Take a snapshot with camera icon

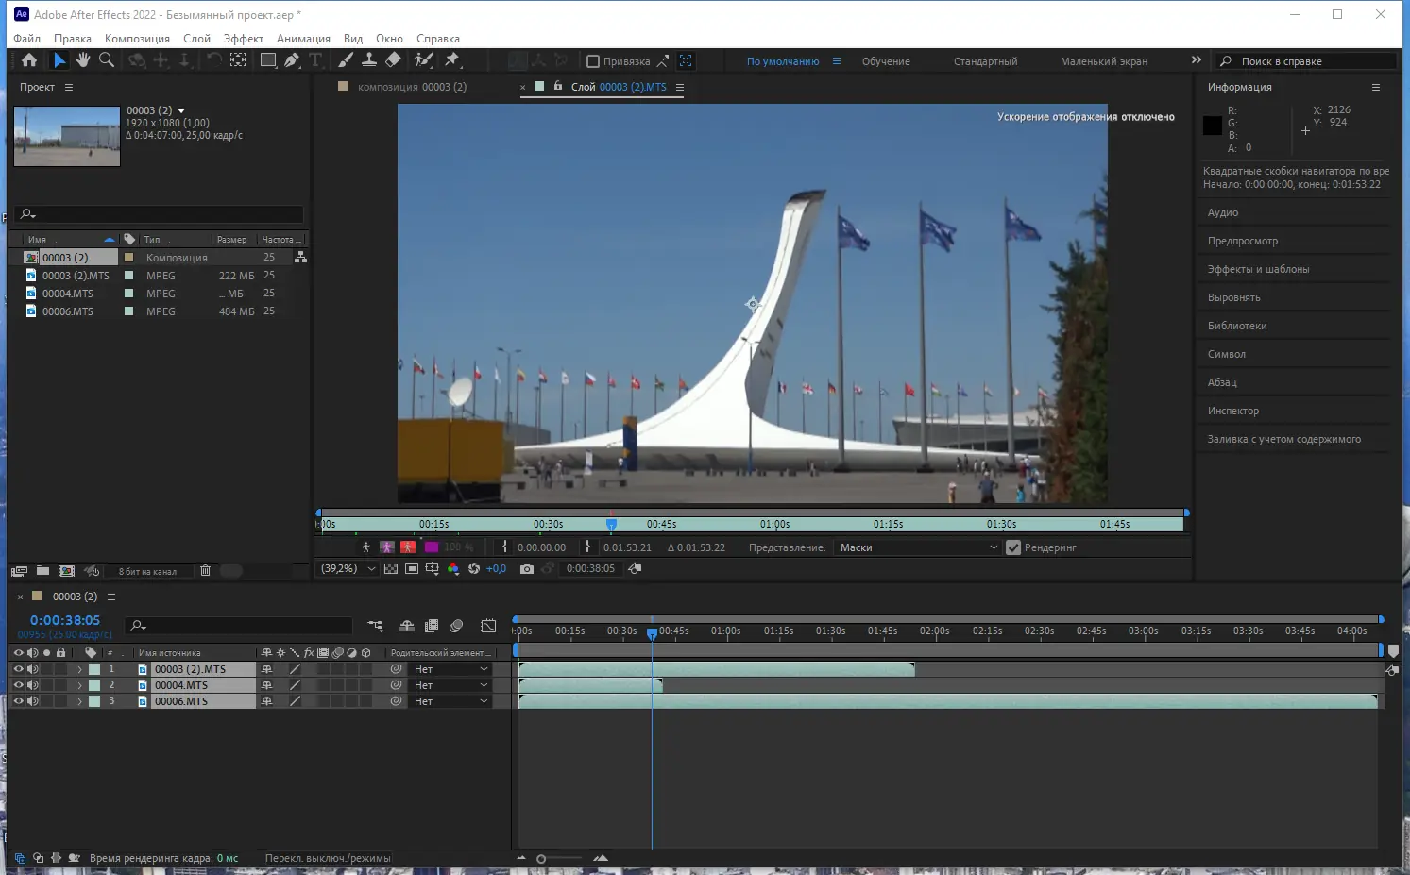click(x=527, y=568)
